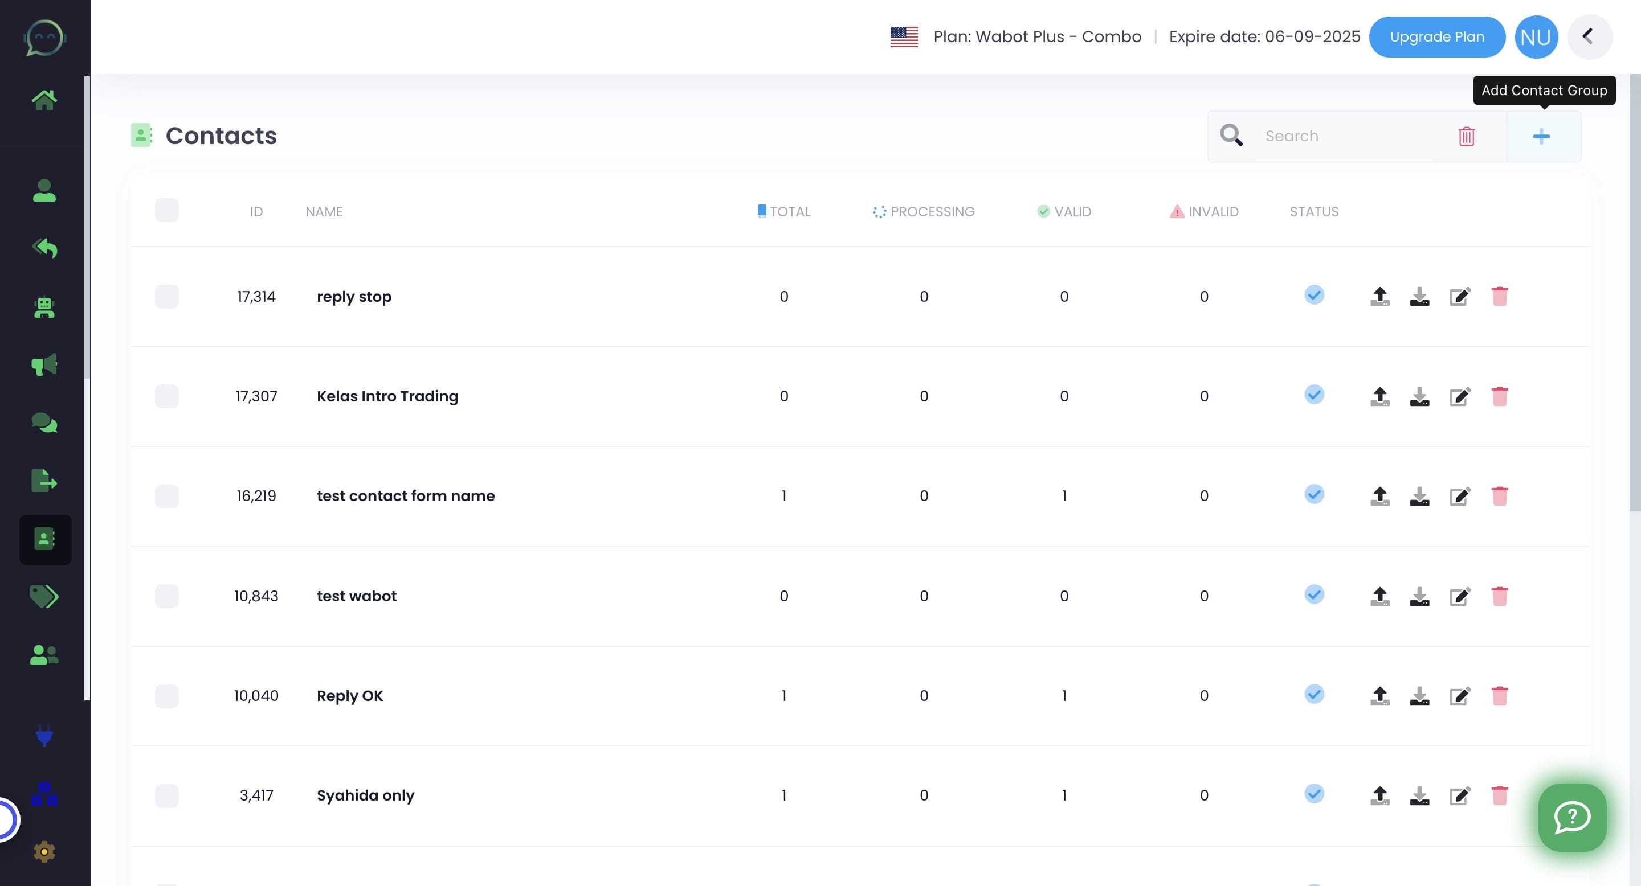This screenshot has height=886, width=1641.
Task: Download contacts from 'Kelas Intro Trading' group
Action: pos(1419,396)
